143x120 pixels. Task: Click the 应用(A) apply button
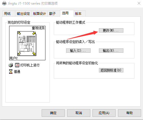[104, 113]
